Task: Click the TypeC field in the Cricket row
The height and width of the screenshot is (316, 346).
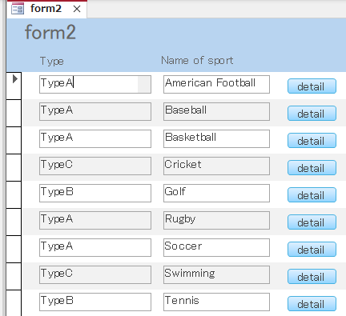Action: click(x=95, y=166)
